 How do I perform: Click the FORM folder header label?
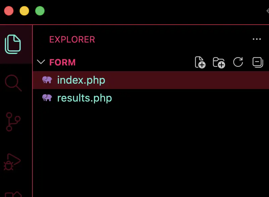63,62
